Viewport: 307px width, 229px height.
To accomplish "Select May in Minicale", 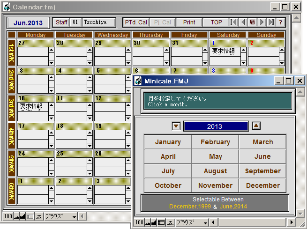I will click(x=215, y=156).
